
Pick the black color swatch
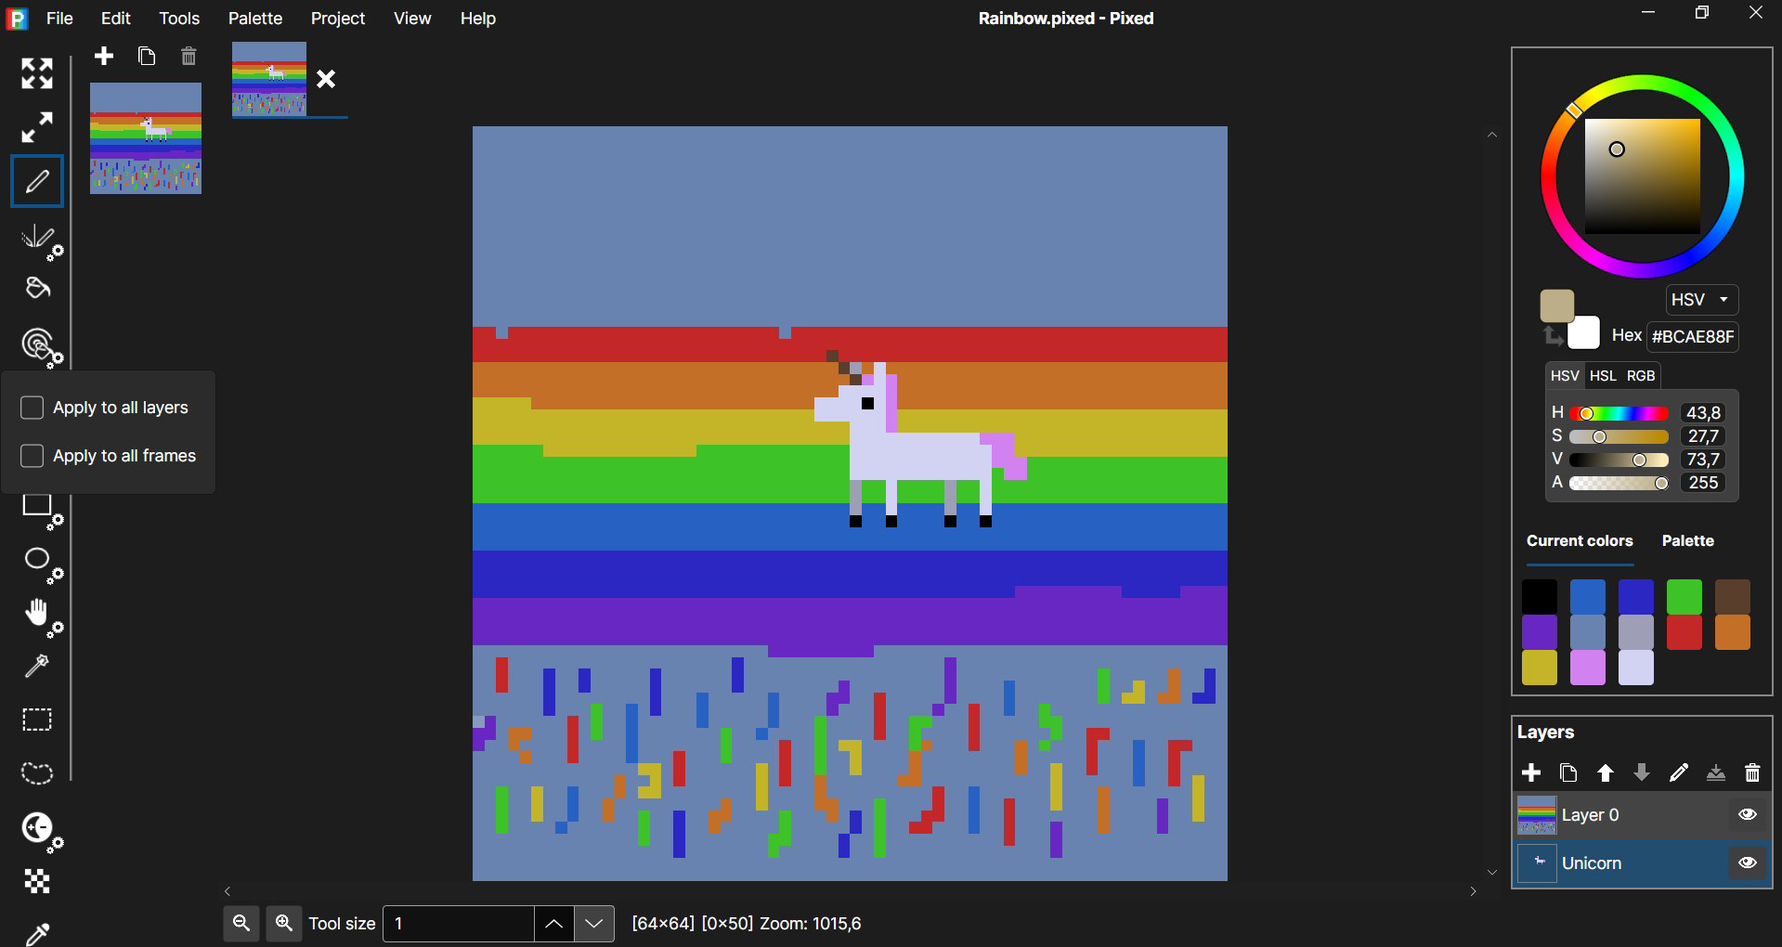click(1539, 597)
